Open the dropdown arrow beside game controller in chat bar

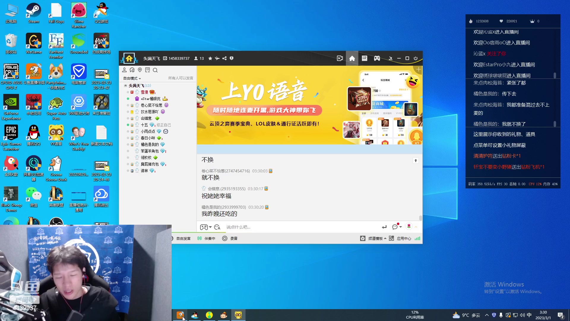(210, 227)
